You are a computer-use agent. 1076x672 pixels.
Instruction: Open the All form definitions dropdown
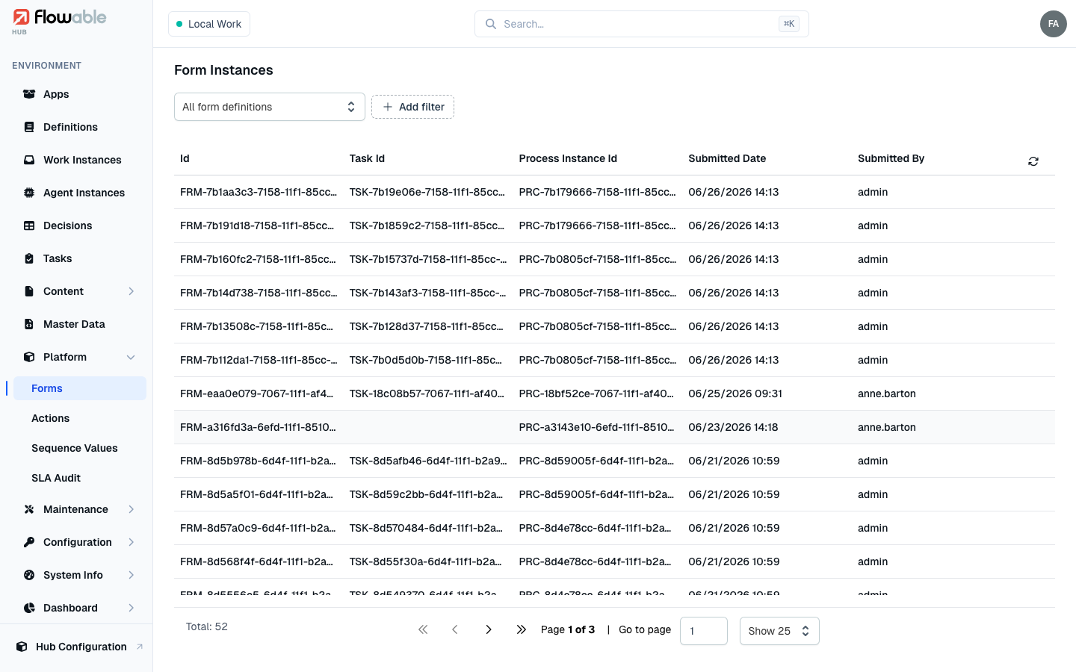[270, 107]
